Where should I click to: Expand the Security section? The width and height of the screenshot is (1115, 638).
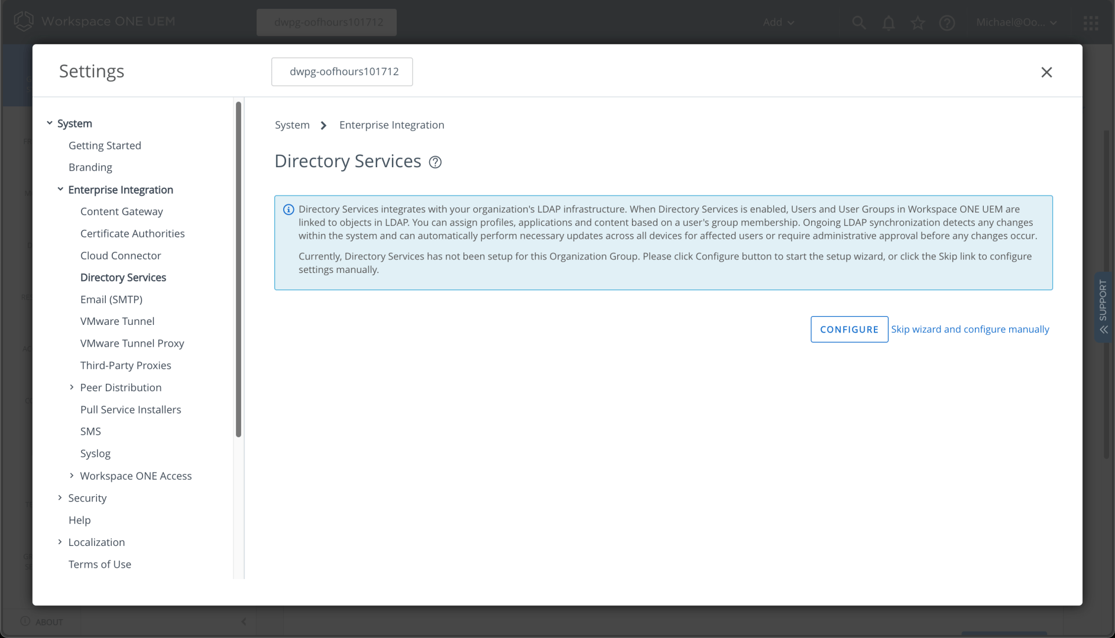click(x=60, y=497)
